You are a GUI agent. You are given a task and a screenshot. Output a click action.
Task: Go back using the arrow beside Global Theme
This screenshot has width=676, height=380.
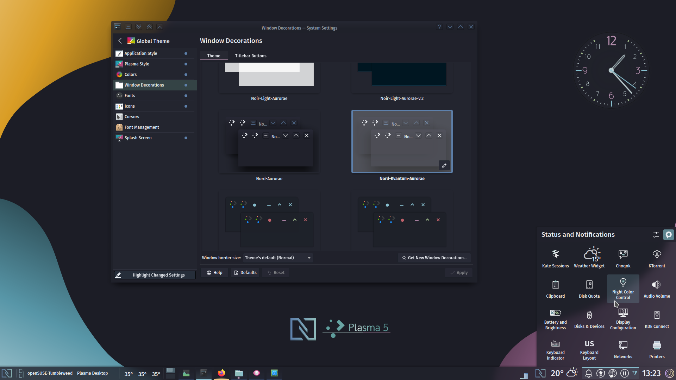[120, 41]
